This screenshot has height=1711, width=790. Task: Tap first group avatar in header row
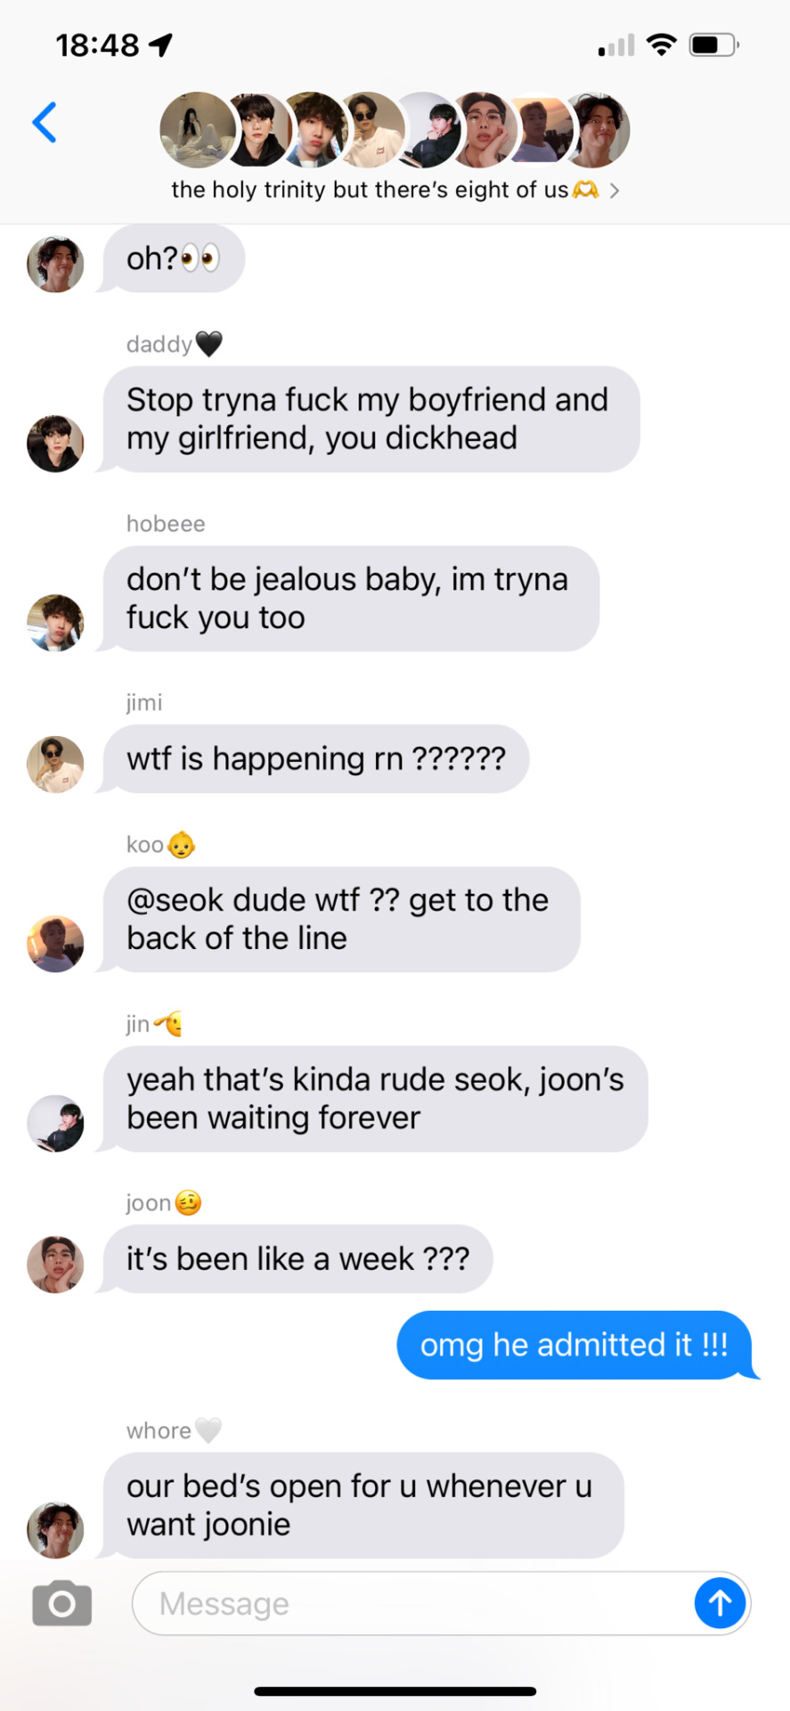tap(197, 130)
